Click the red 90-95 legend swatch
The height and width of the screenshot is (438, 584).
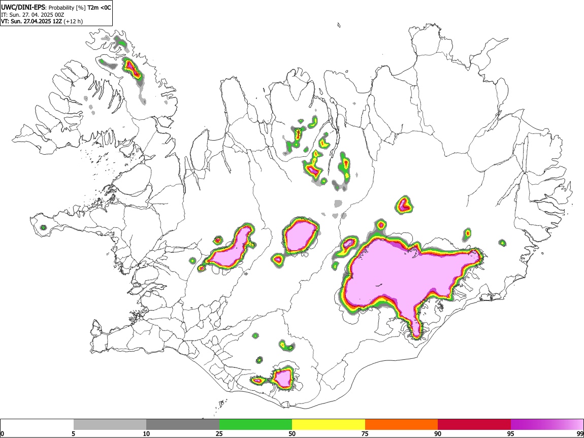(x=474, y=425)
